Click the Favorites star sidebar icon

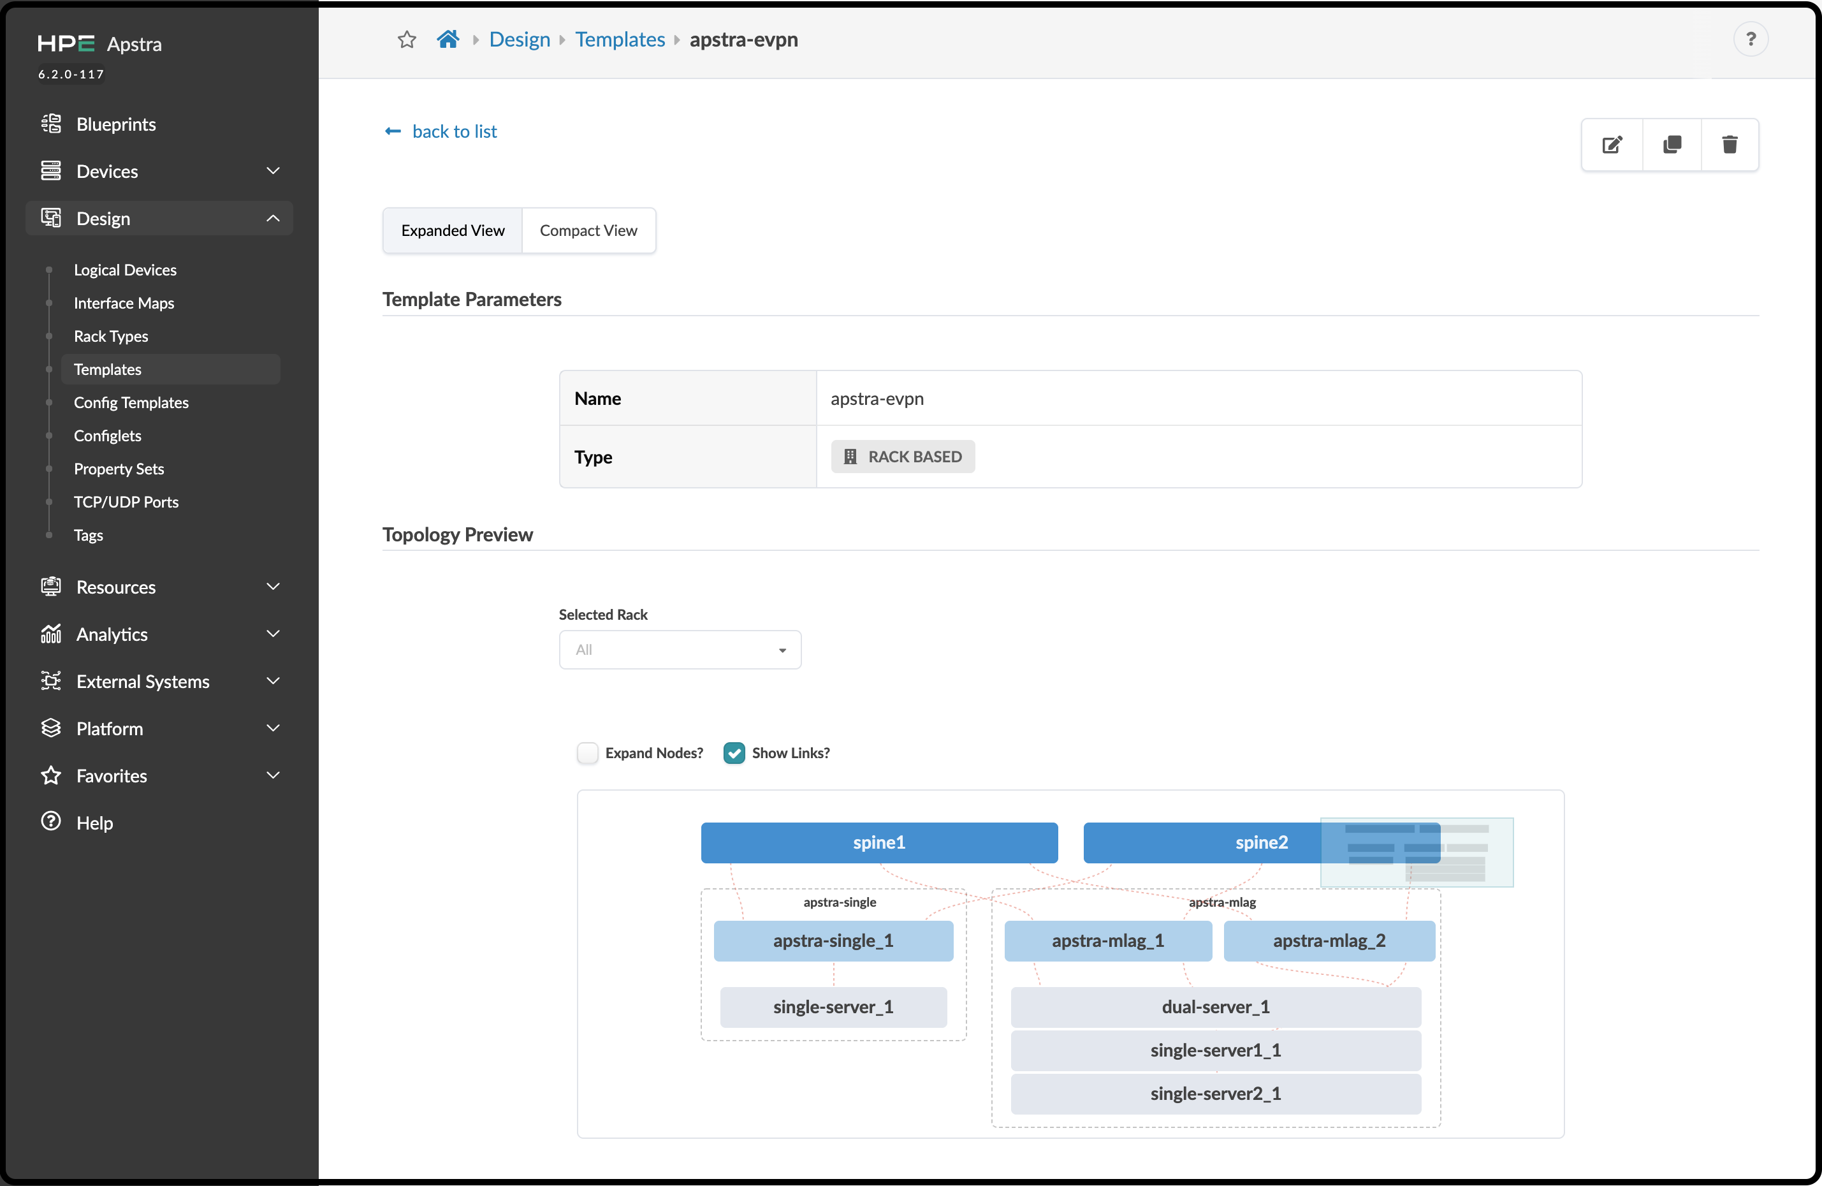[51, 775]
